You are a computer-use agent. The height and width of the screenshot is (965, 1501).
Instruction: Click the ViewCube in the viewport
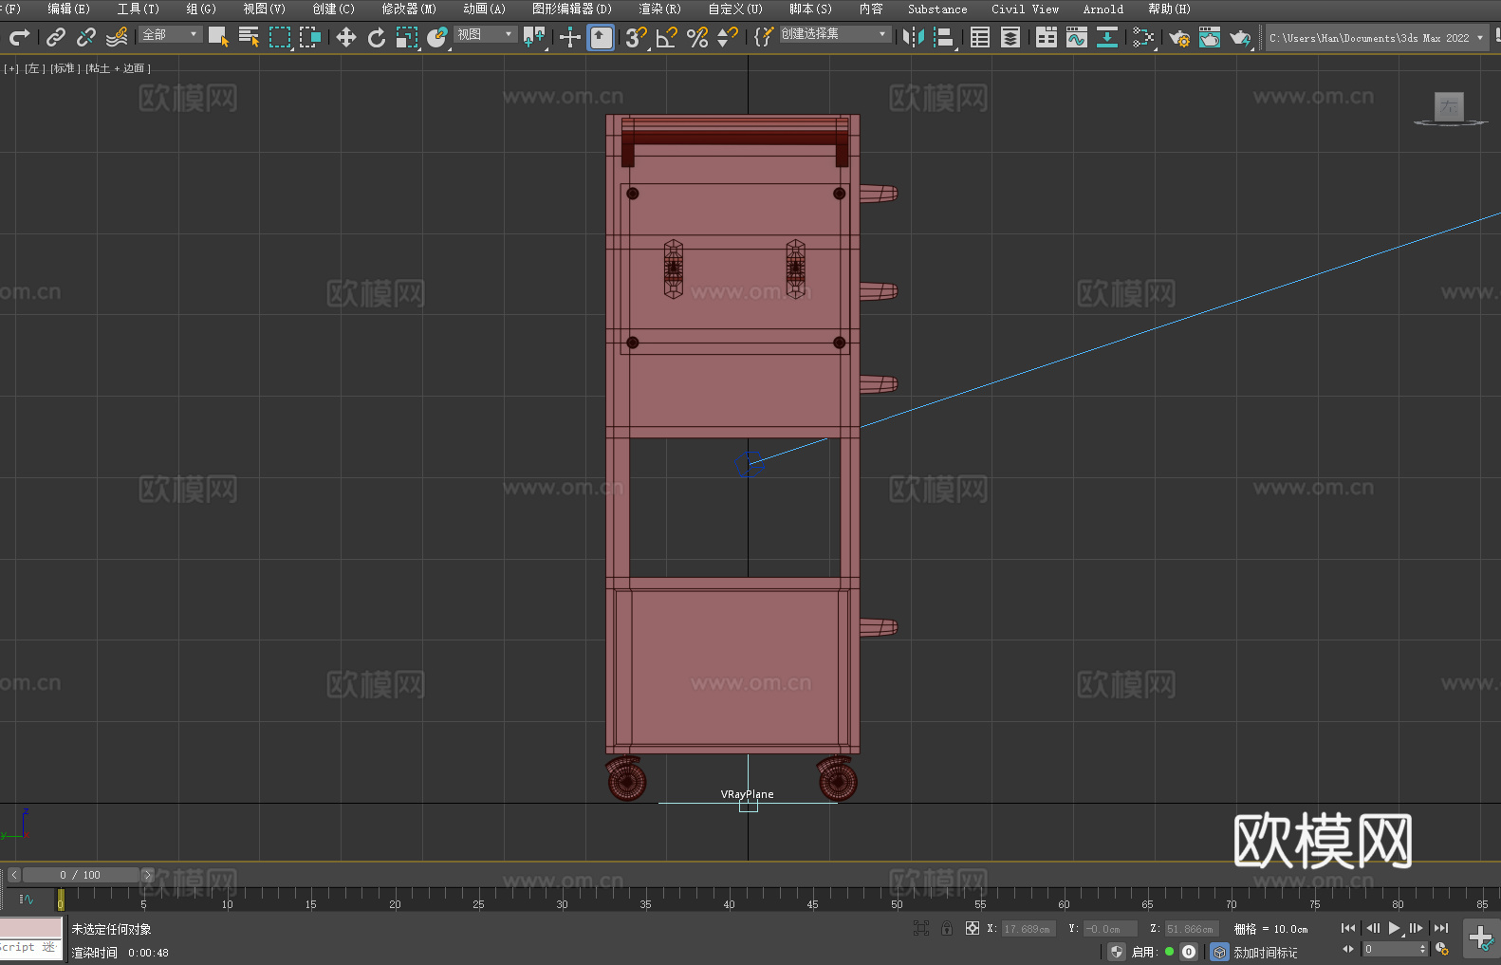(x=1450, y=107)
